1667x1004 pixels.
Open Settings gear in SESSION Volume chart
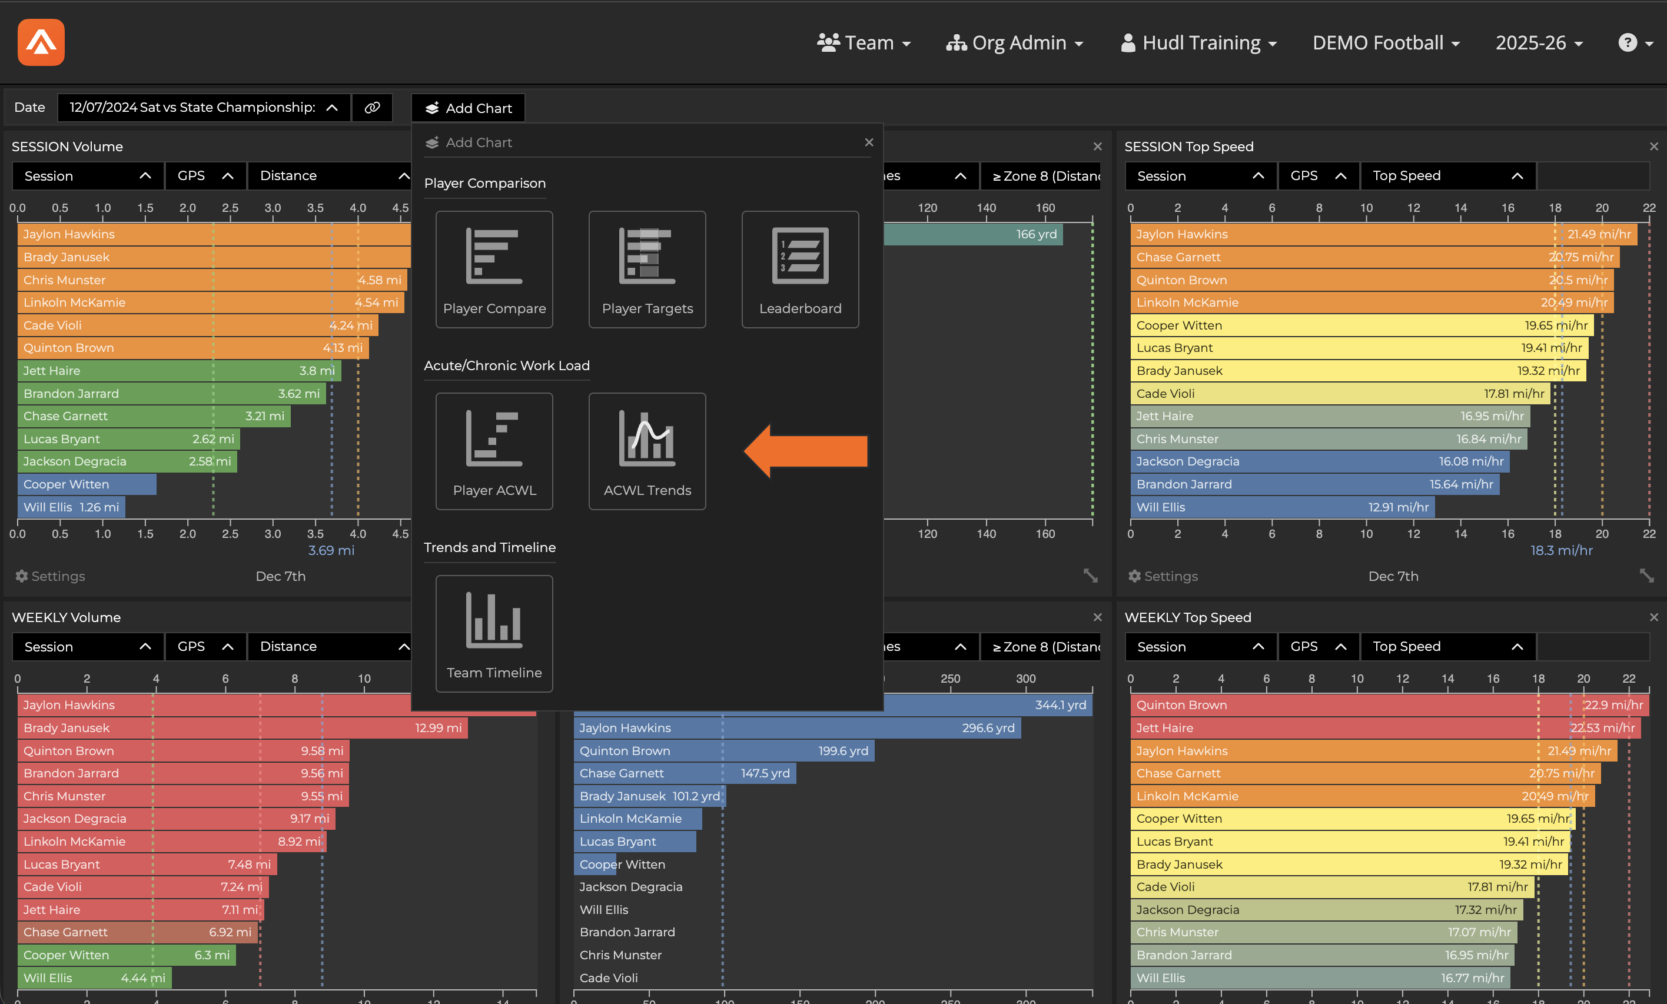tap(50, 576)
